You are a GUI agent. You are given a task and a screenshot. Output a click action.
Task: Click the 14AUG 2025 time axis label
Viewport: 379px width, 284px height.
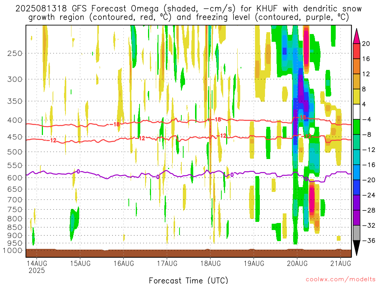(37, 267)
